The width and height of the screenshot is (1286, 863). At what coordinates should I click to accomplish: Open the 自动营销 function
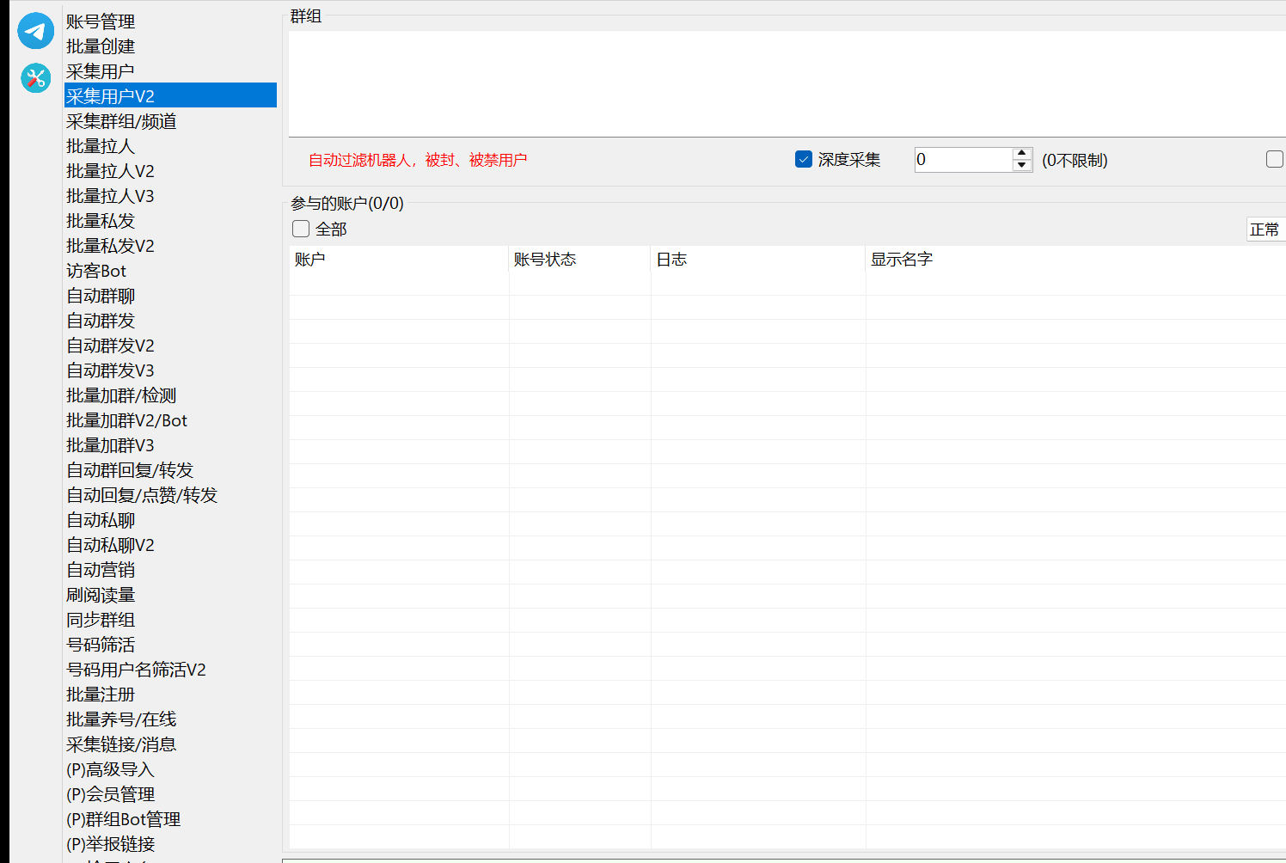170,570
